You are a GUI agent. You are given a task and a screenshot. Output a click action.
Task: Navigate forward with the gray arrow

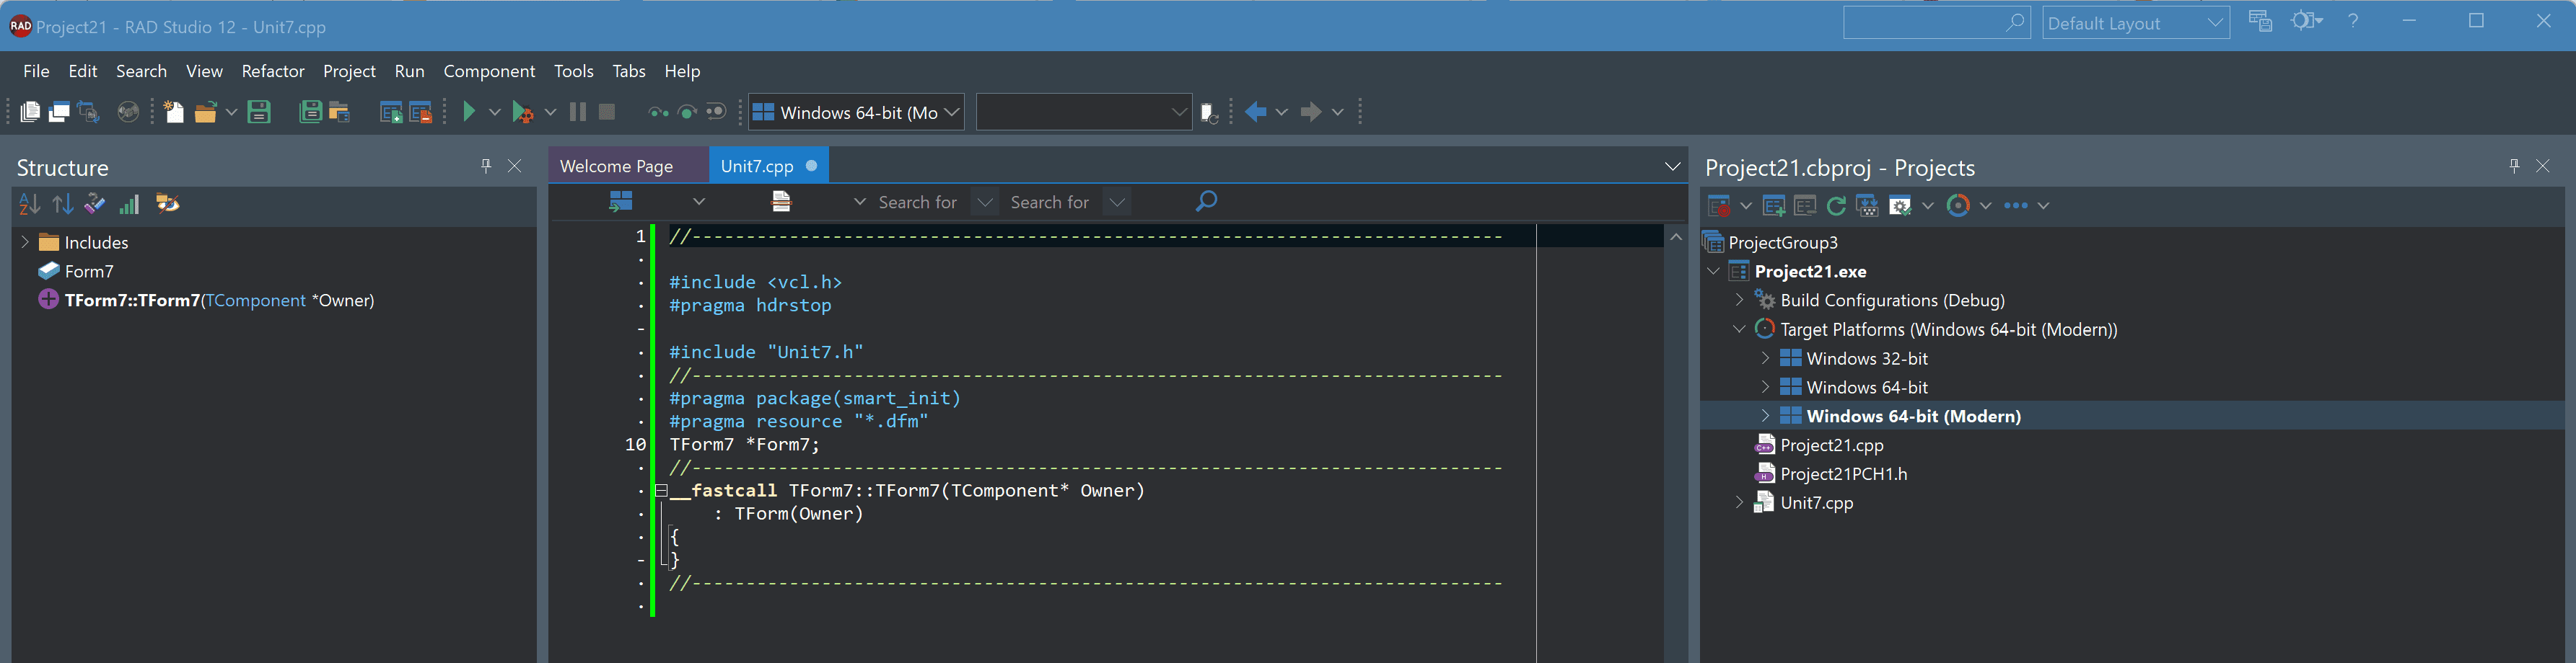[x=1311, y=112]
